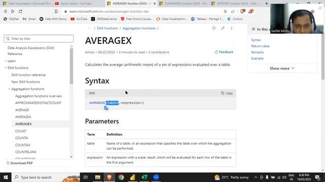This screenshot has width=325, height=182.
Task: Open the Coolors bookmark
Action: pos(235,19)
